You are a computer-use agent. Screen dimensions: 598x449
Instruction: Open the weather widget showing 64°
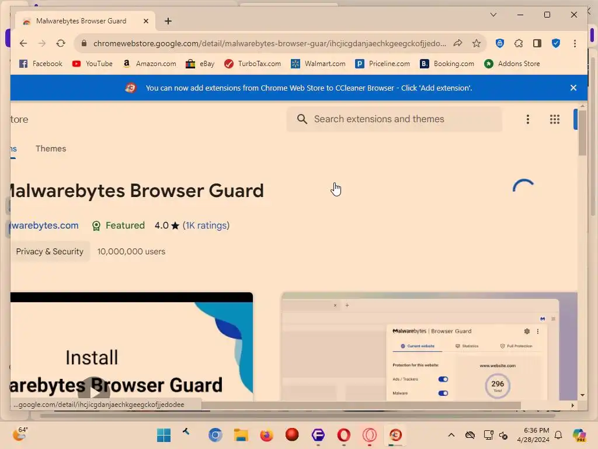coord(20,434)
